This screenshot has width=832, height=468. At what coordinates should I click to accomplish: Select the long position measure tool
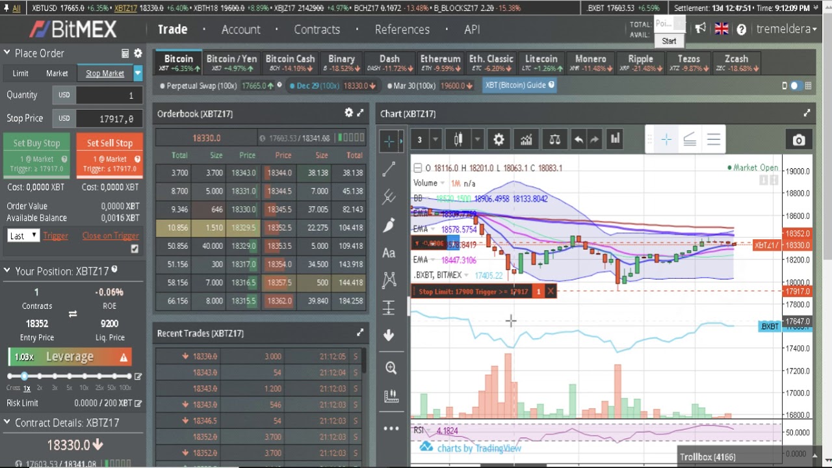[x=389, y=307]
